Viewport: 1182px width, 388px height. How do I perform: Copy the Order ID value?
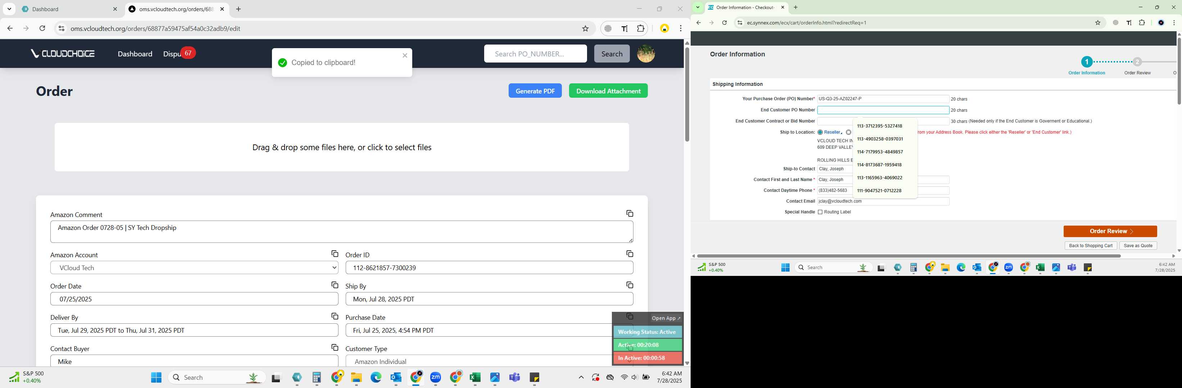629,254
